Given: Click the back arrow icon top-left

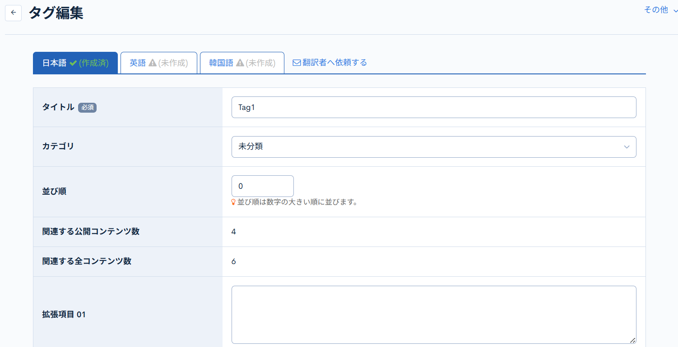Looking at the screenshot, I should [13, 13].
